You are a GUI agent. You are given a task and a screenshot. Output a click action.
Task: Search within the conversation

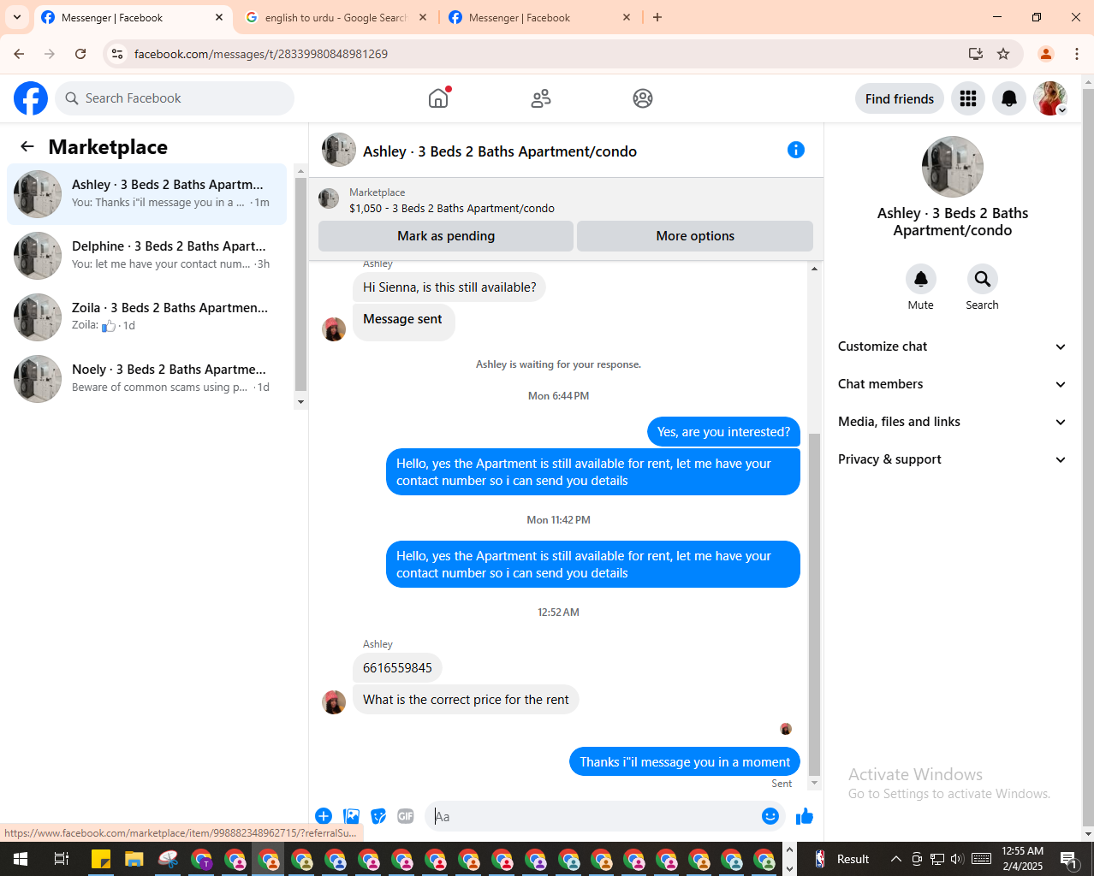[x=983, y=279]
